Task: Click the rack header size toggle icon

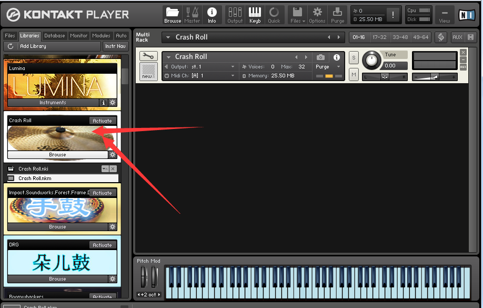Action: [470, 37]
